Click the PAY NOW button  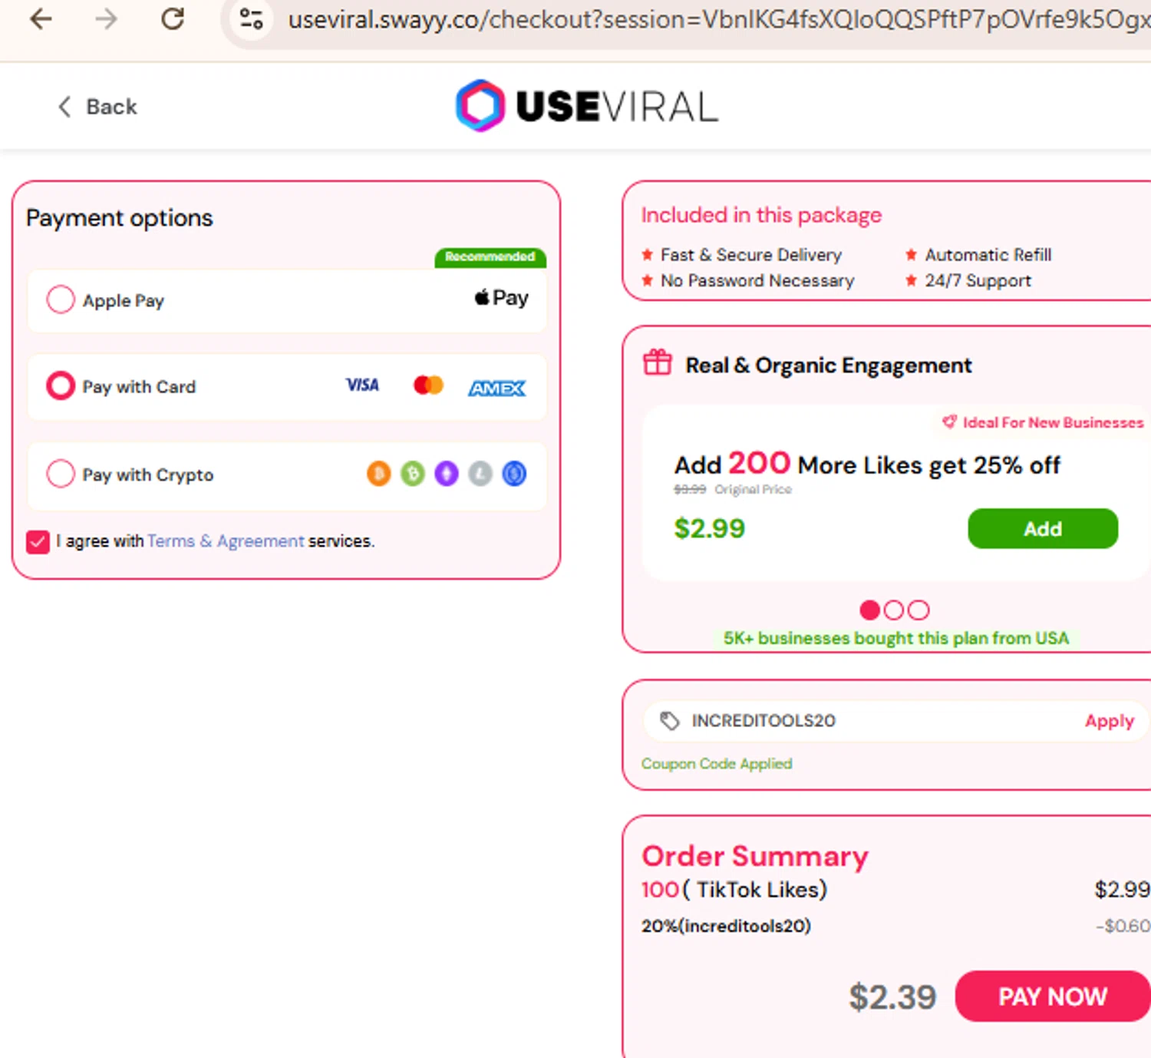coord(1053,996)
